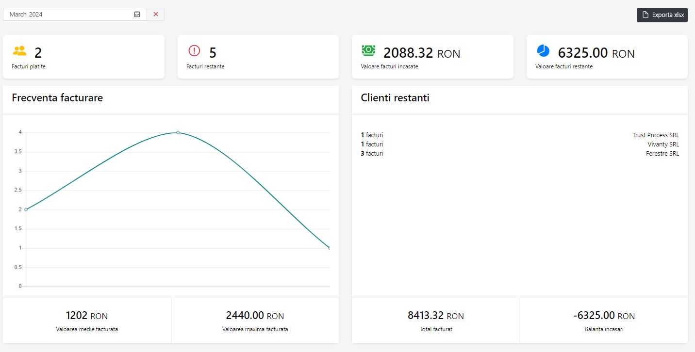
Task: Click the Frecventa facturare heading
Action: [57, 98]
